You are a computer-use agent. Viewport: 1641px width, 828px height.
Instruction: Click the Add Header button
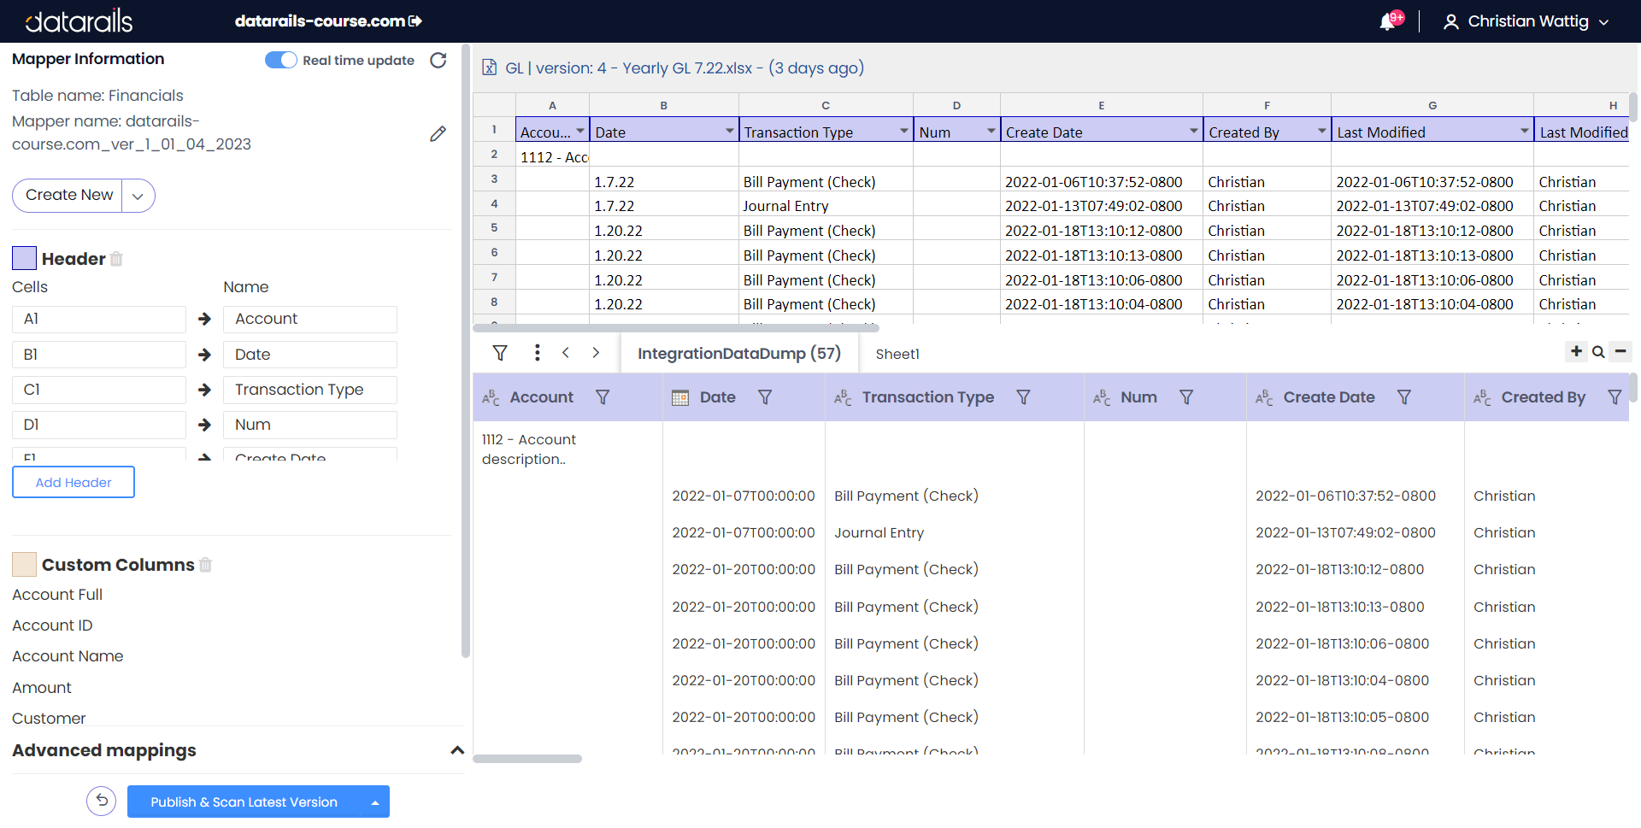click(x=74, y=482)
